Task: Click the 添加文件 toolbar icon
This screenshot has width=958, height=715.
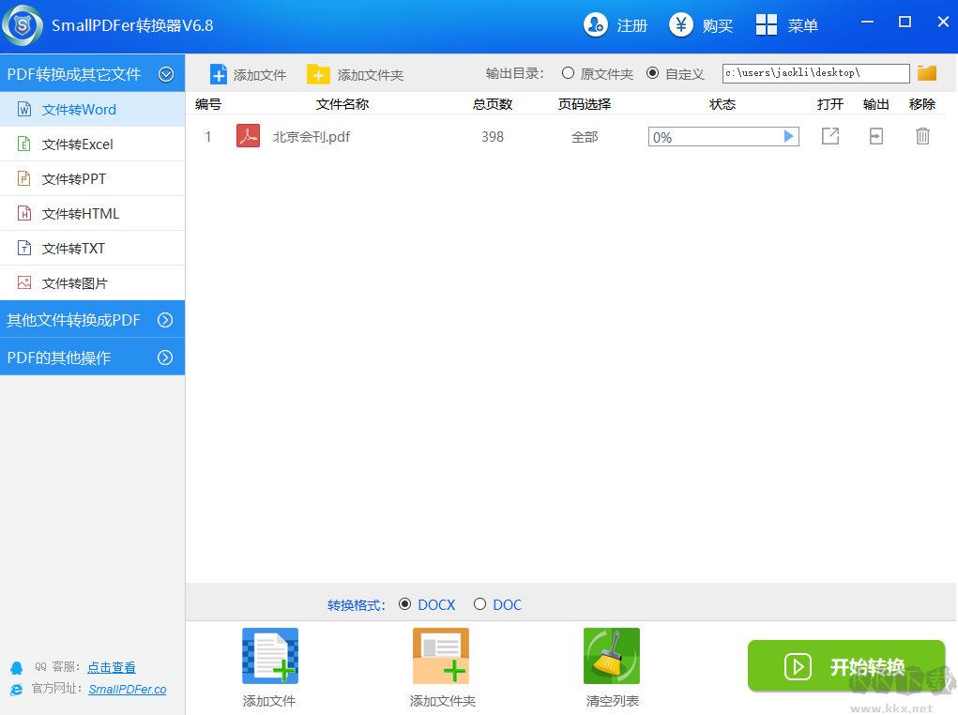Action: 220,73
